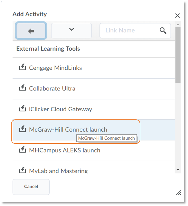The width and height of the screenshot is (188, 206).
Task: Click the Cancel button
Action: click(x=31, y=187)
